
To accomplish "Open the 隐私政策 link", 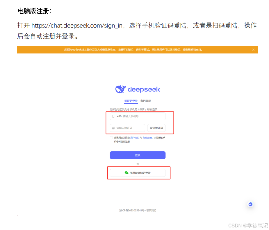I will pyautogui.click(x=147, y=138).
